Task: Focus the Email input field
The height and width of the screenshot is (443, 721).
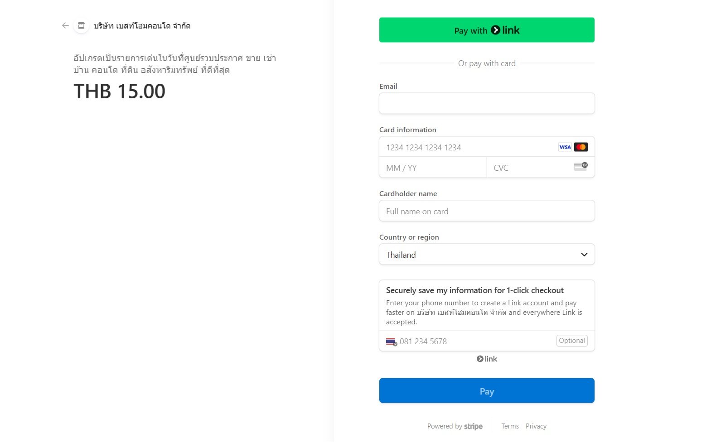Action: click(487, 104)
